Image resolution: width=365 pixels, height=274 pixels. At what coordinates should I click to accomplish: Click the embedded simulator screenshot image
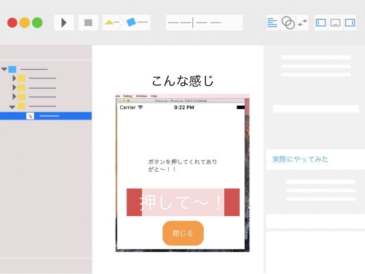point(182,173)
